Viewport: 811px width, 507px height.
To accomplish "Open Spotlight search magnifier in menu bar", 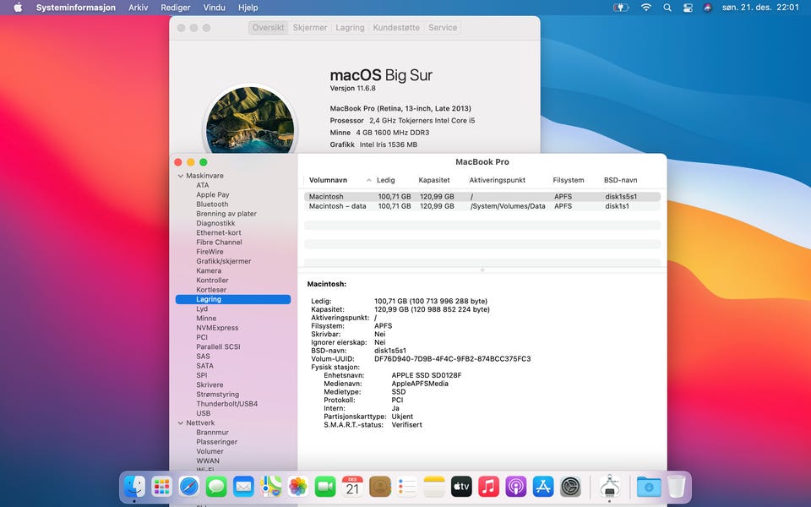I will click(x=667, y=8).
